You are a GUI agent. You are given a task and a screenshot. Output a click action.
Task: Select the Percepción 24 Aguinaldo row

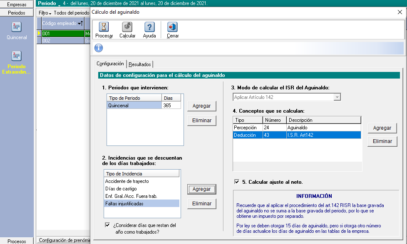coord(297,128)
